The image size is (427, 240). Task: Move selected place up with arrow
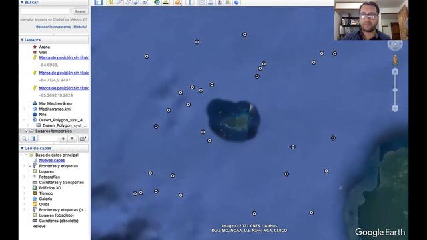[63, 139]
